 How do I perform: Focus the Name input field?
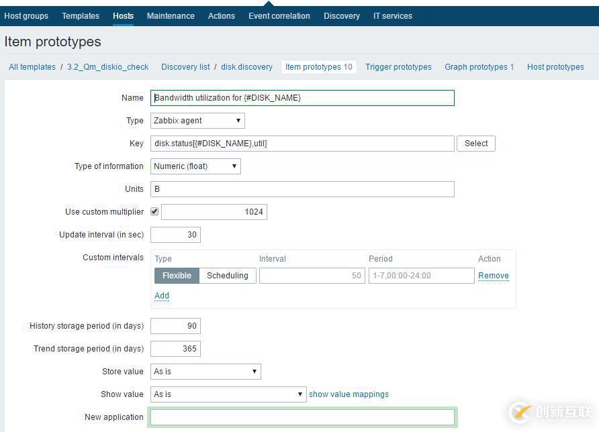tap(302, 98)
